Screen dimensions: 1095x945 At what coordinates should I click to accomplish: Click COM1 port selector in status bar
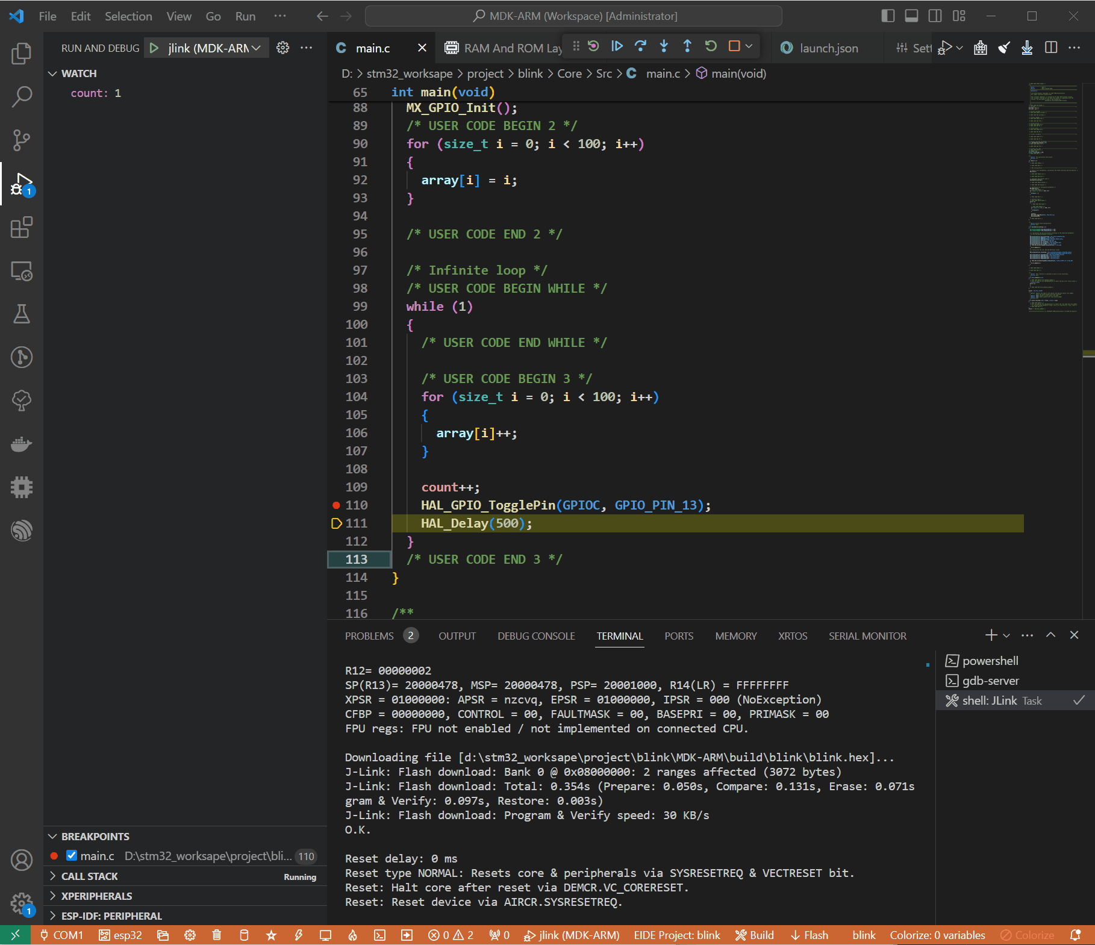pos(61,935)
